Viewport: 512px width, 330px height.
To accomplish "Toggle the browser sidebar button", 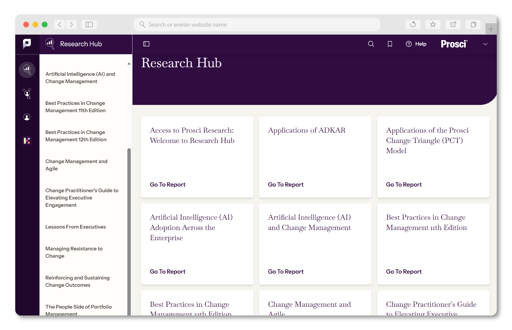I will point(89,25).
